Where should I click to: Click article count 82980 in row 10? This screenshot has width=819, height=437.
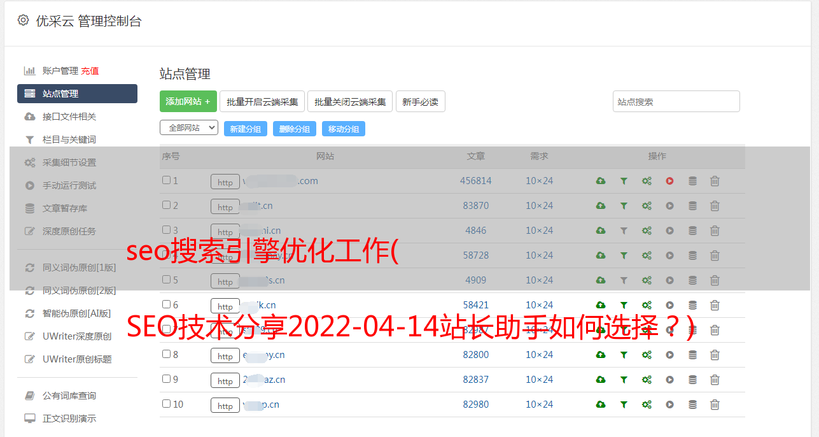tap(476, 405)
